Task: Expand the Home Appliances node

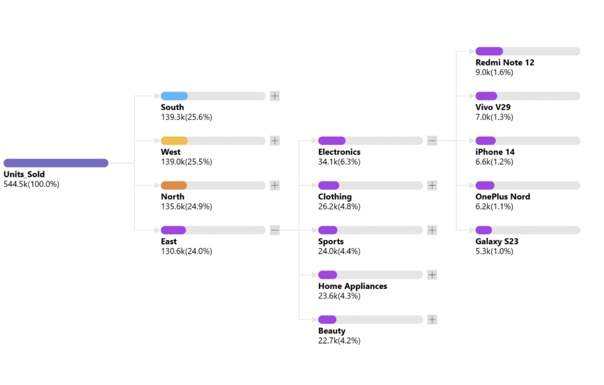Action: (x=432, y=274)
